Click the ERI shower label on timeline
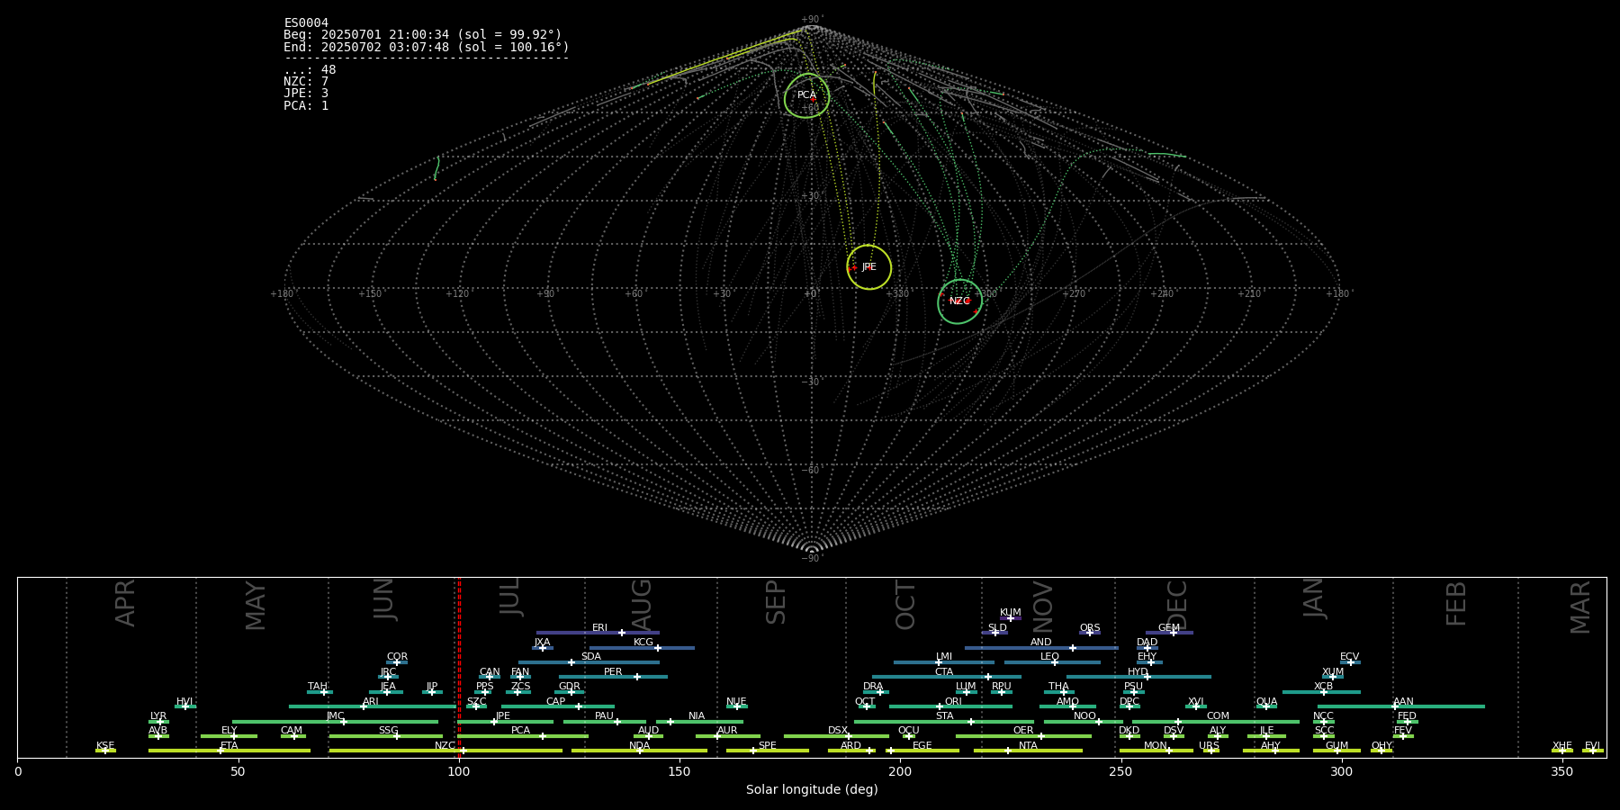1620x810 pixels. point(599,628)
